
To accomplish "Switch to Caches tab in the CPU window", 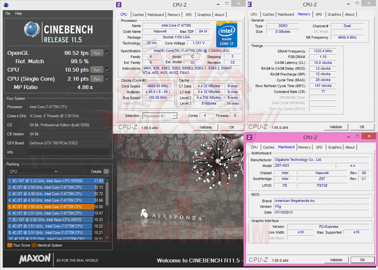I will point(138,15).
